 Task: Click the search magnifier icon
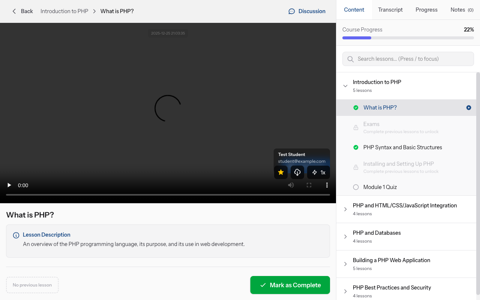(x=350, y=59)
